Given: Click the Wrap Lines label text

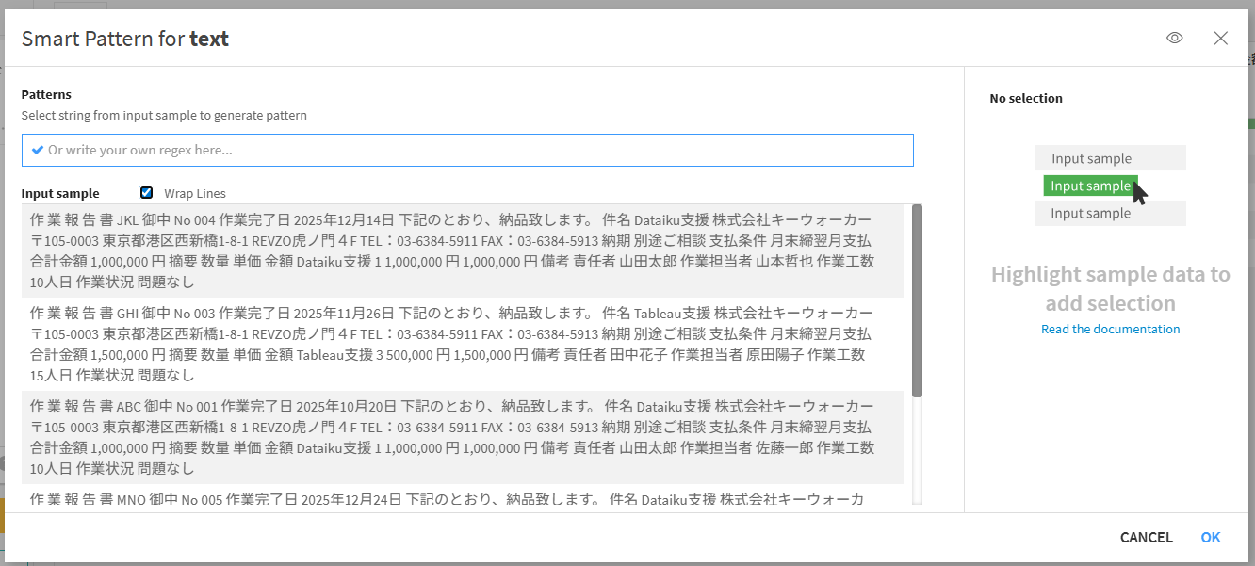Looking at the screenshot, I should pyautogui.click(x=195, y=194).
